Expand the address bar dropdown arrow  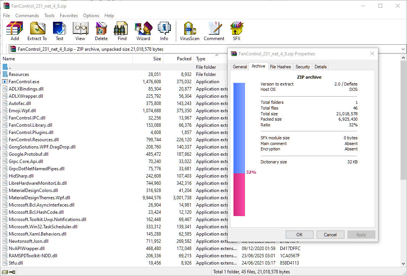[x=403, y=49]
